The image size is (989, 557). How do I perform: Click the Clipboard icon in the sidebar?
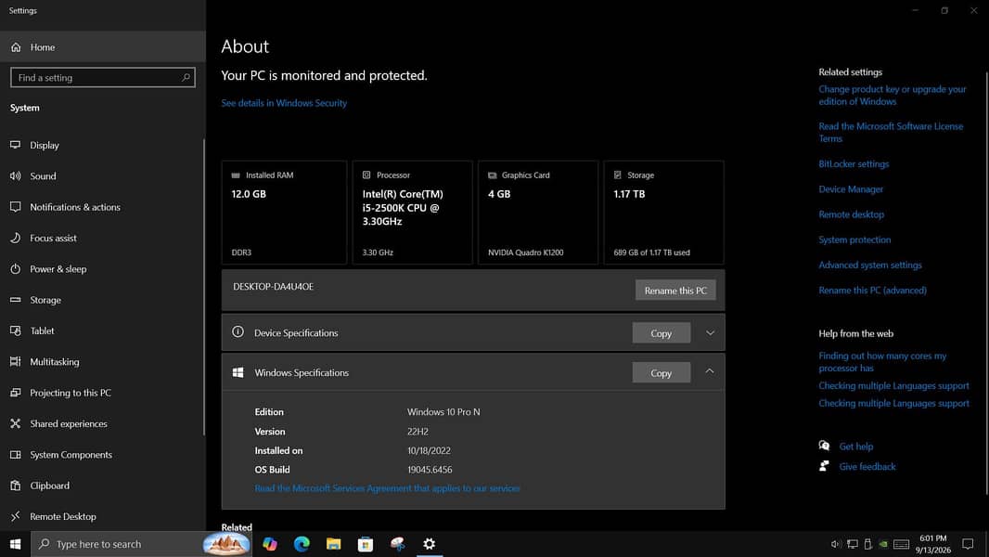click(x=15, y=486)
